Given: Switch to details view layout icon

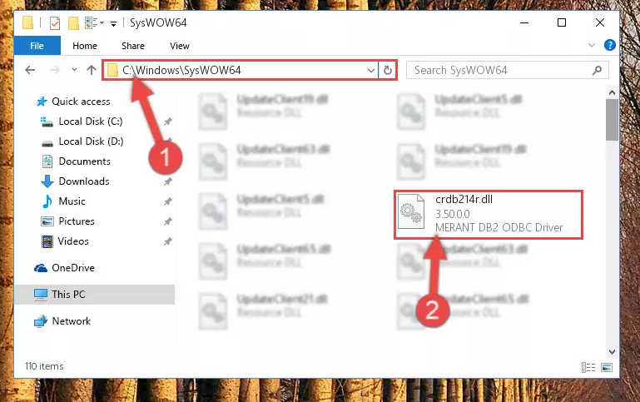Looking at the screenshot, I should click(x=588, y=367).
